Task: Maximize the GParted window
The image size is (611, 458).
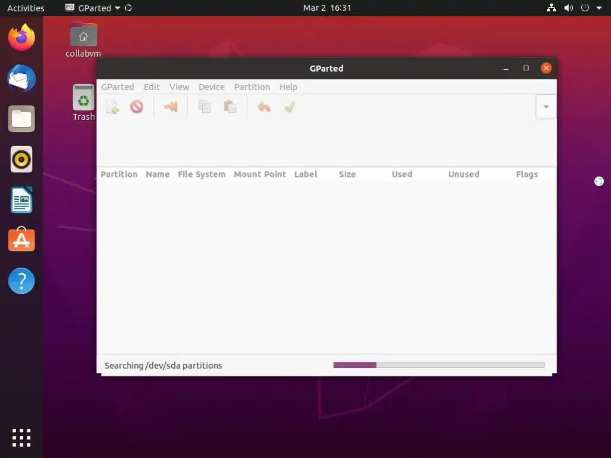Action: pyautogui.click(x=526, y=68)
